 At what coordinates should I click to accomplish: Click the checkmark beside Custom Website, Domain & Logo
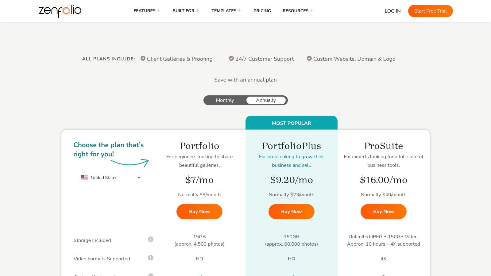point(309,58)
